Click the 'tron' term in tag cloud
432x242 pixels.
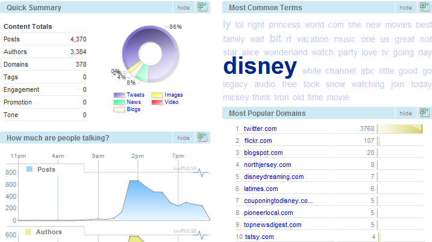[x=281, y=97]
